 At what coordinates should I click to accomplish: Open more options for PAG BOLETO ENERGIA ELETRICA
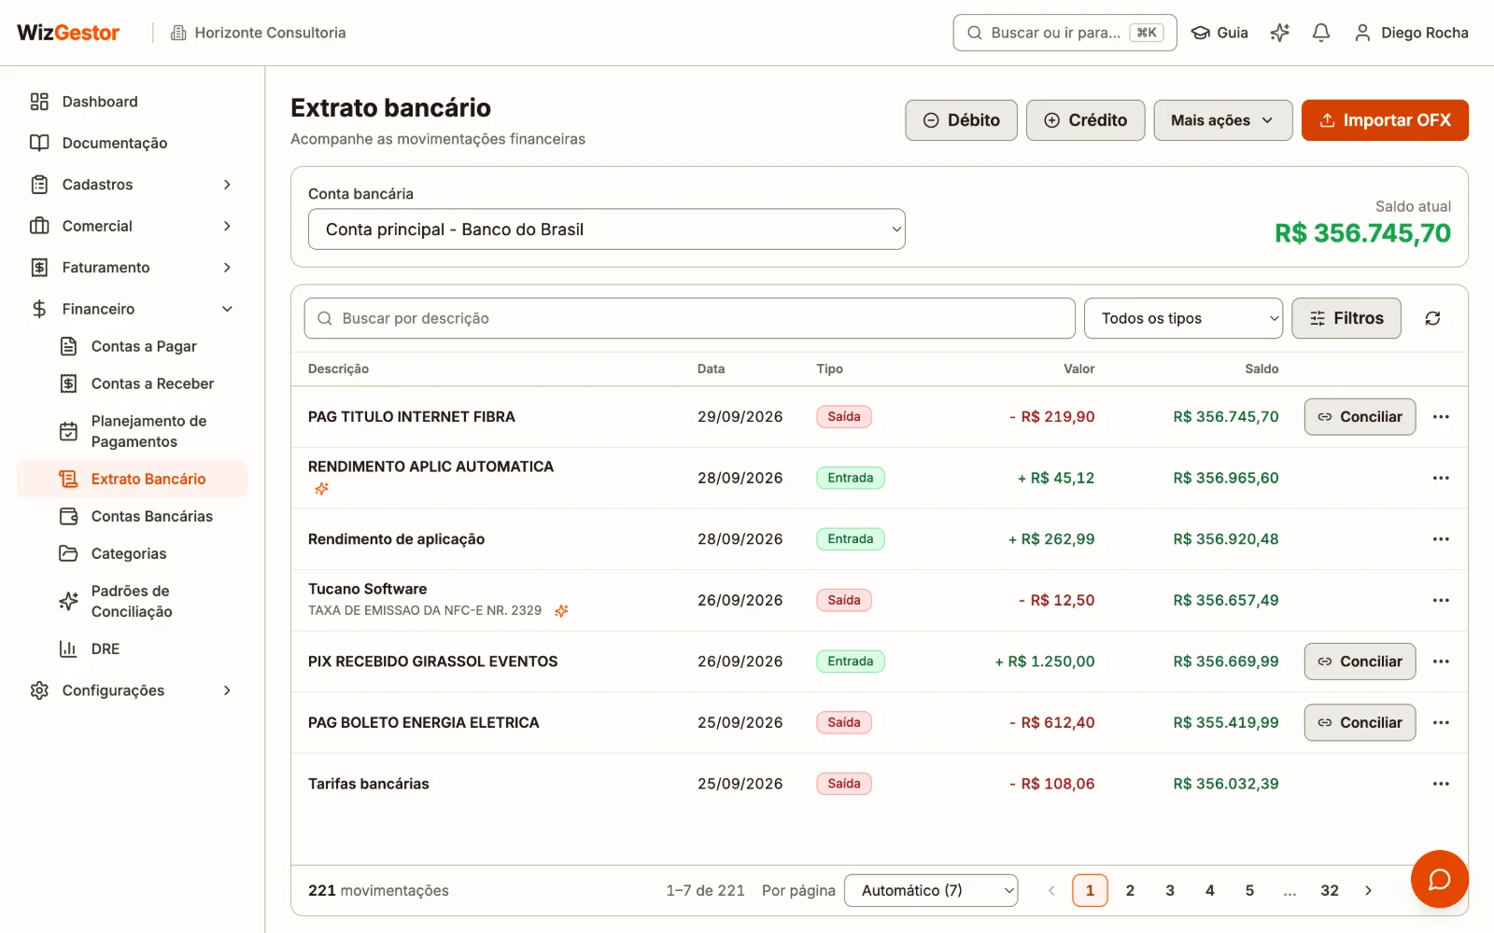1441,722
